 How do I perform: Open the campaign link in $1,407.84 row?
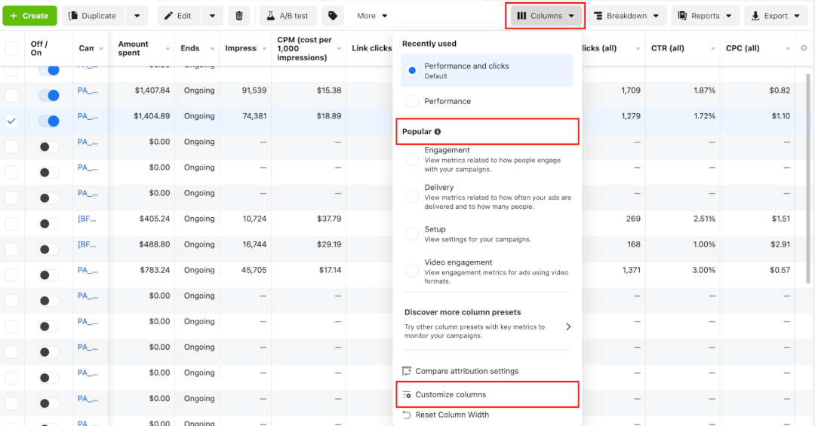point(88,90)
